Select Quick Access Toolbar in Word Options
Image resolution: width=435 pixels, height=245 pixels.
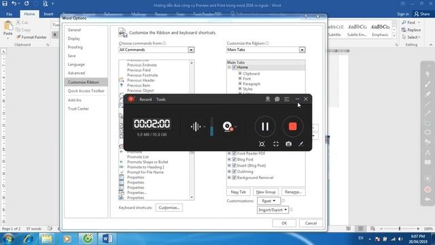86,91
